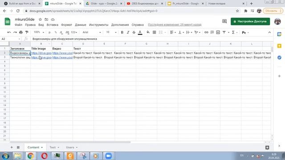Viewport: 285px width, 160px height.
Task: Open last edit history link
Action: (x=175, y=24)
